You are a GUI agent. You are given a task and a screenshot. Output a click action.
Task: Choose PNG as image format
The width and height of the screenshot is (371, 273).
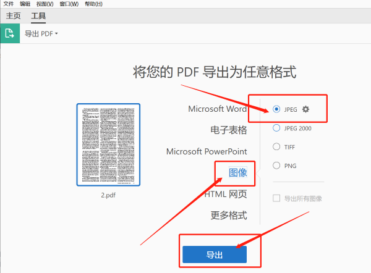click(x=276, y=166)
